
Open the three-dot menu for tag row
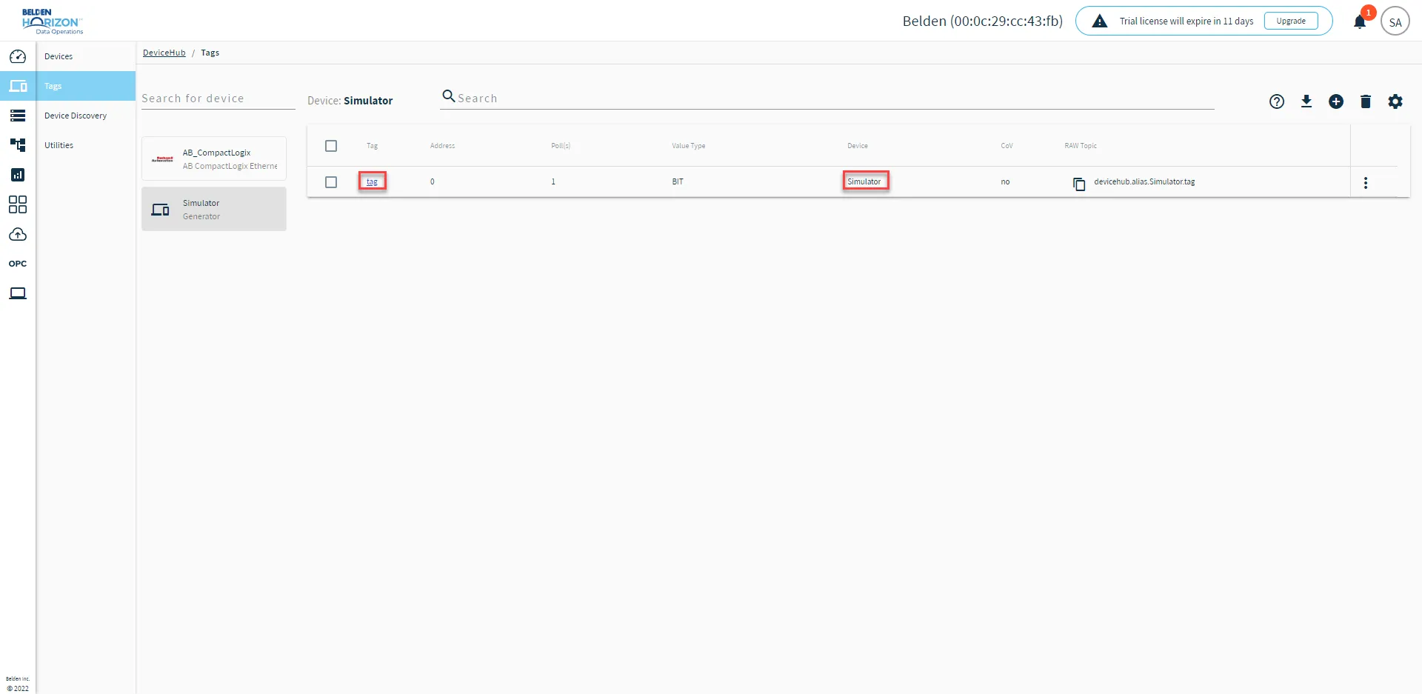[1366, 182]
